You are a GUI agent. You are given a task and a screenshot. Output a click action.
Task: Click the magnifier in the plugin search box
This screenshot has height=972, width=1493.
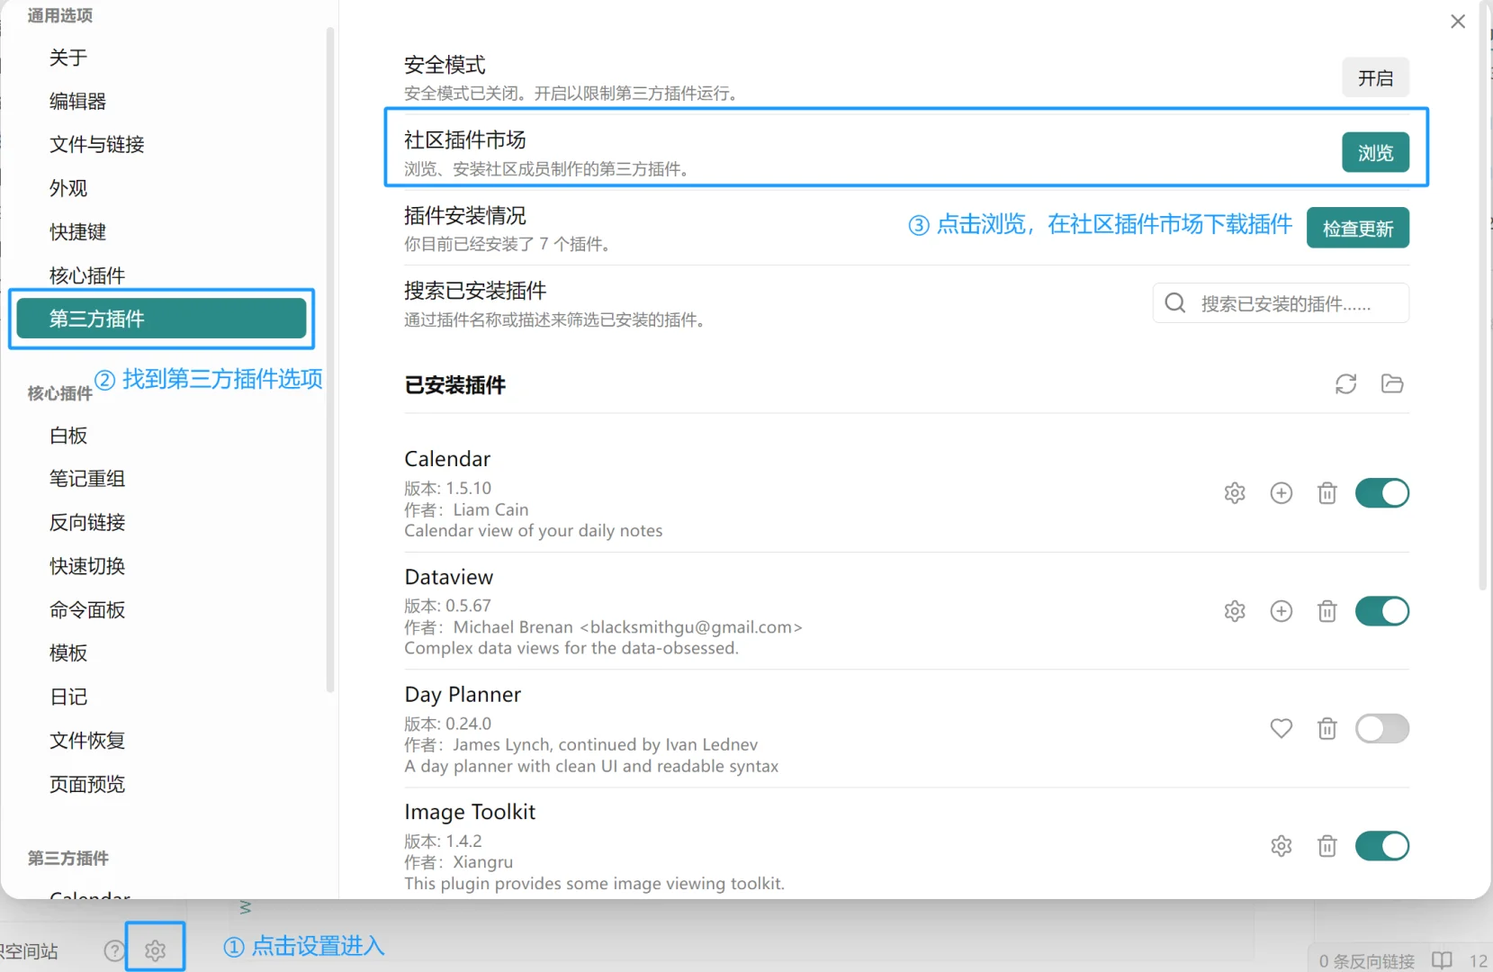click(1174, 303)
